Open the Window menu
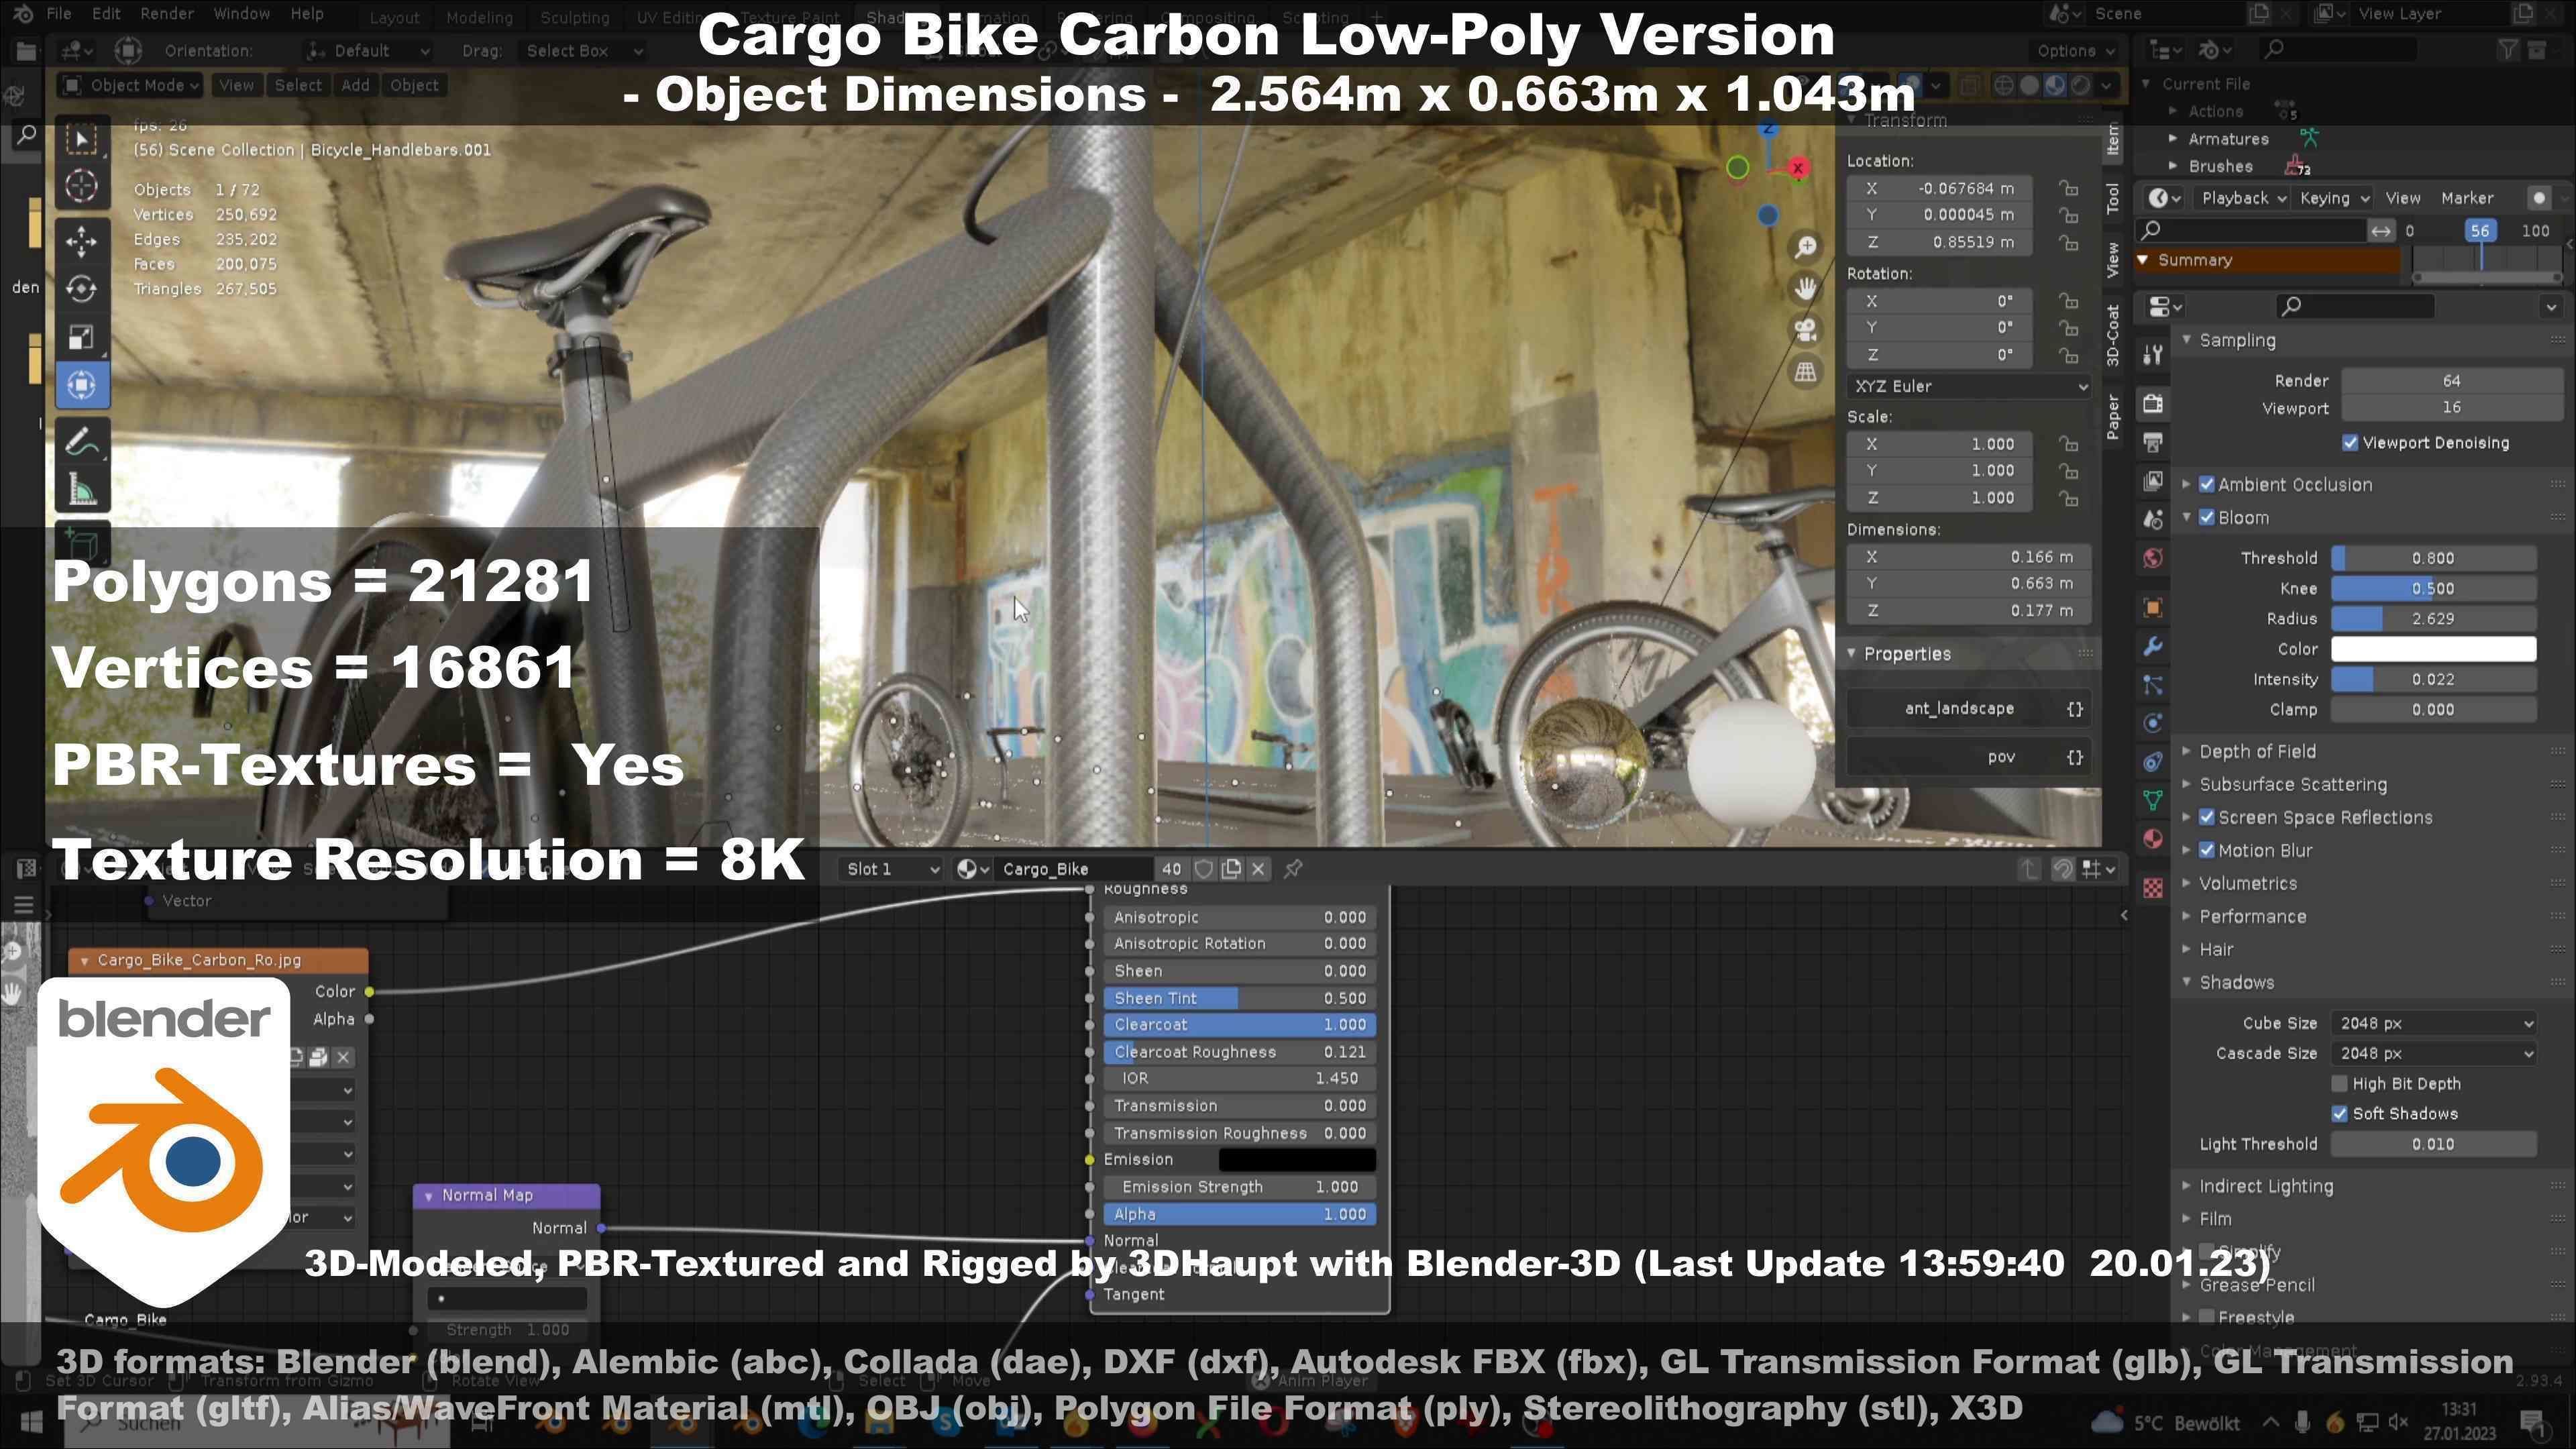Viewport: 2576px width, 1449px height. pyautogui.click(x=242, y=14)
